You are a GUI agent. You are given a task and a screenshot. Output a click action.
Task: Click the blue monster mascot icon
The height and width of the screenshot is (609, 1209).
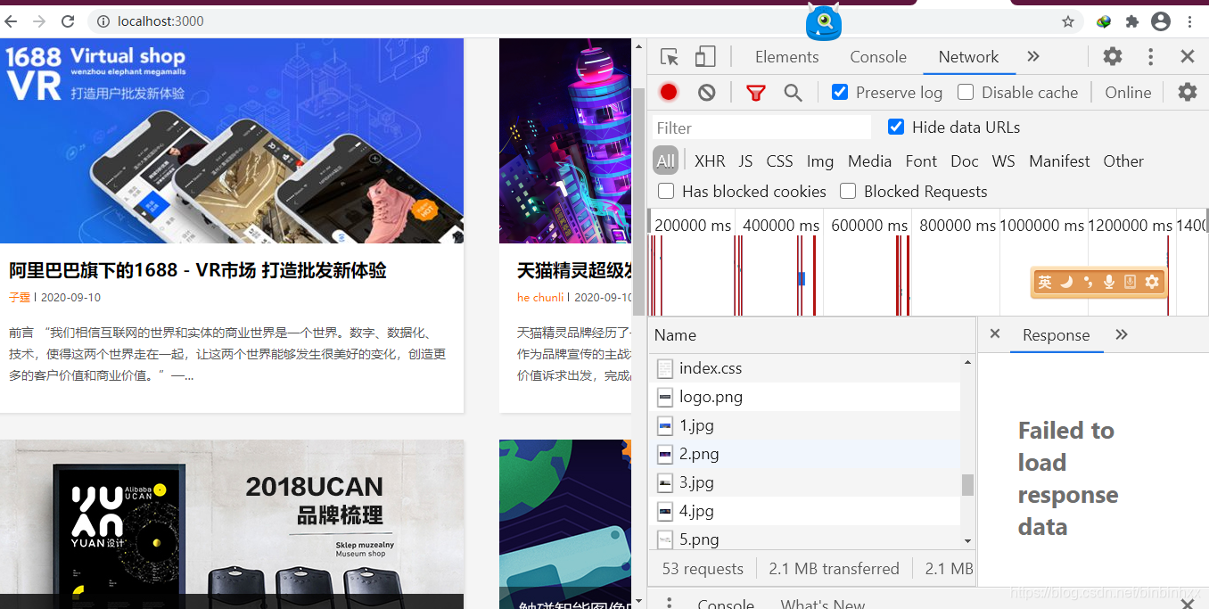(x=824, y=21)
